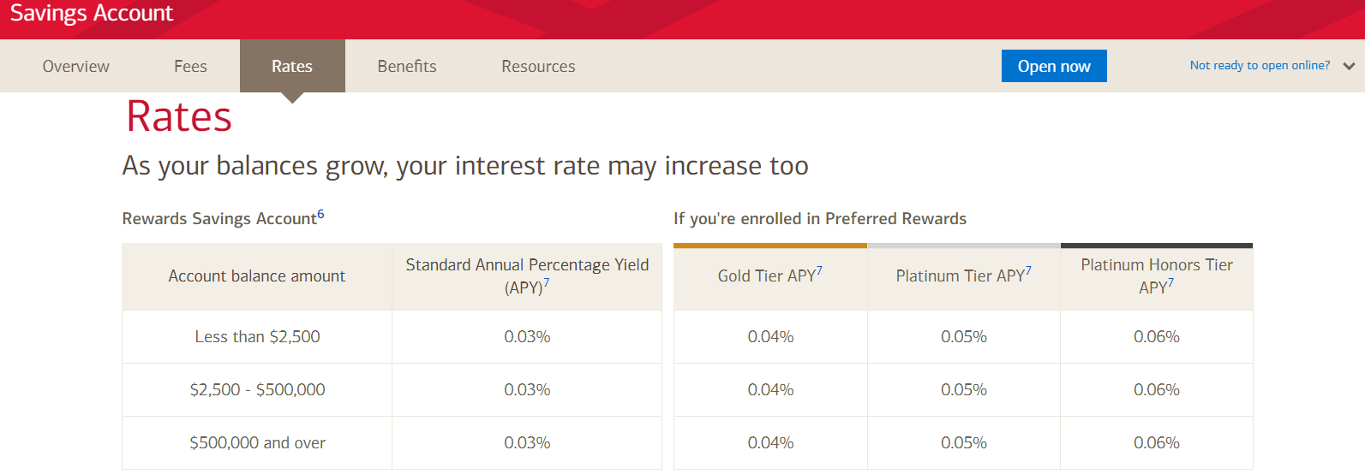The height and width of the screenshot is (474, 1365).
Task: Open footnote 6 beside Rewards Savings Account
Action: click(x=320, y=214)
